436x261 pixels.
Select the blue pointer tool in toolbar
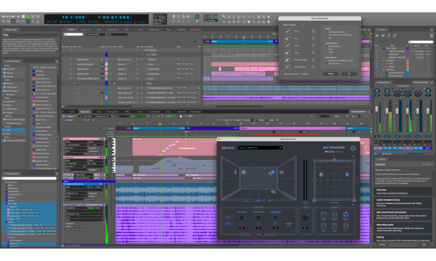click(x=197, y=17)
